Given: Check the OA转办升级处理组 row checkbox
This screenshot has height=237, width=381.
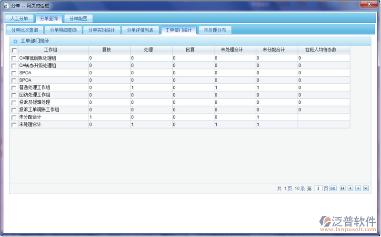Looking at the screenshot, I should (x=14, y=66).
